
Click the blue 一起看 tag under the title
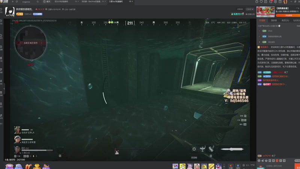(x=37, y=14)
